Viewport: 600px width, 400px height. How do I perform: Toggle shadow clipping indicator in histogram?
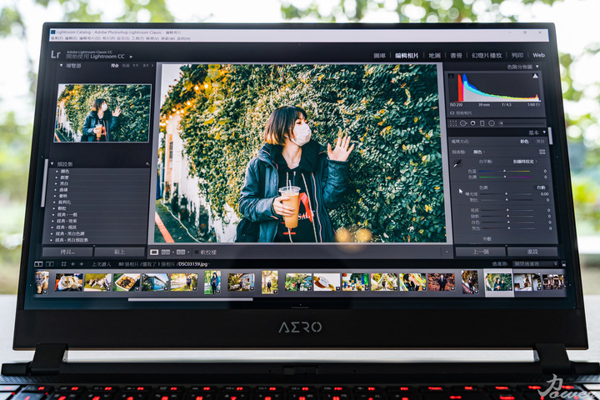pos(452,76)
